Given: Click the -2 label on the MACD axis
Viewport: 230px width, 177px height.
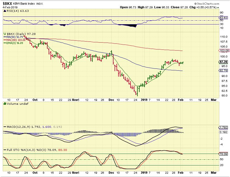Looking at the screenshot, I should coord(221,139).
